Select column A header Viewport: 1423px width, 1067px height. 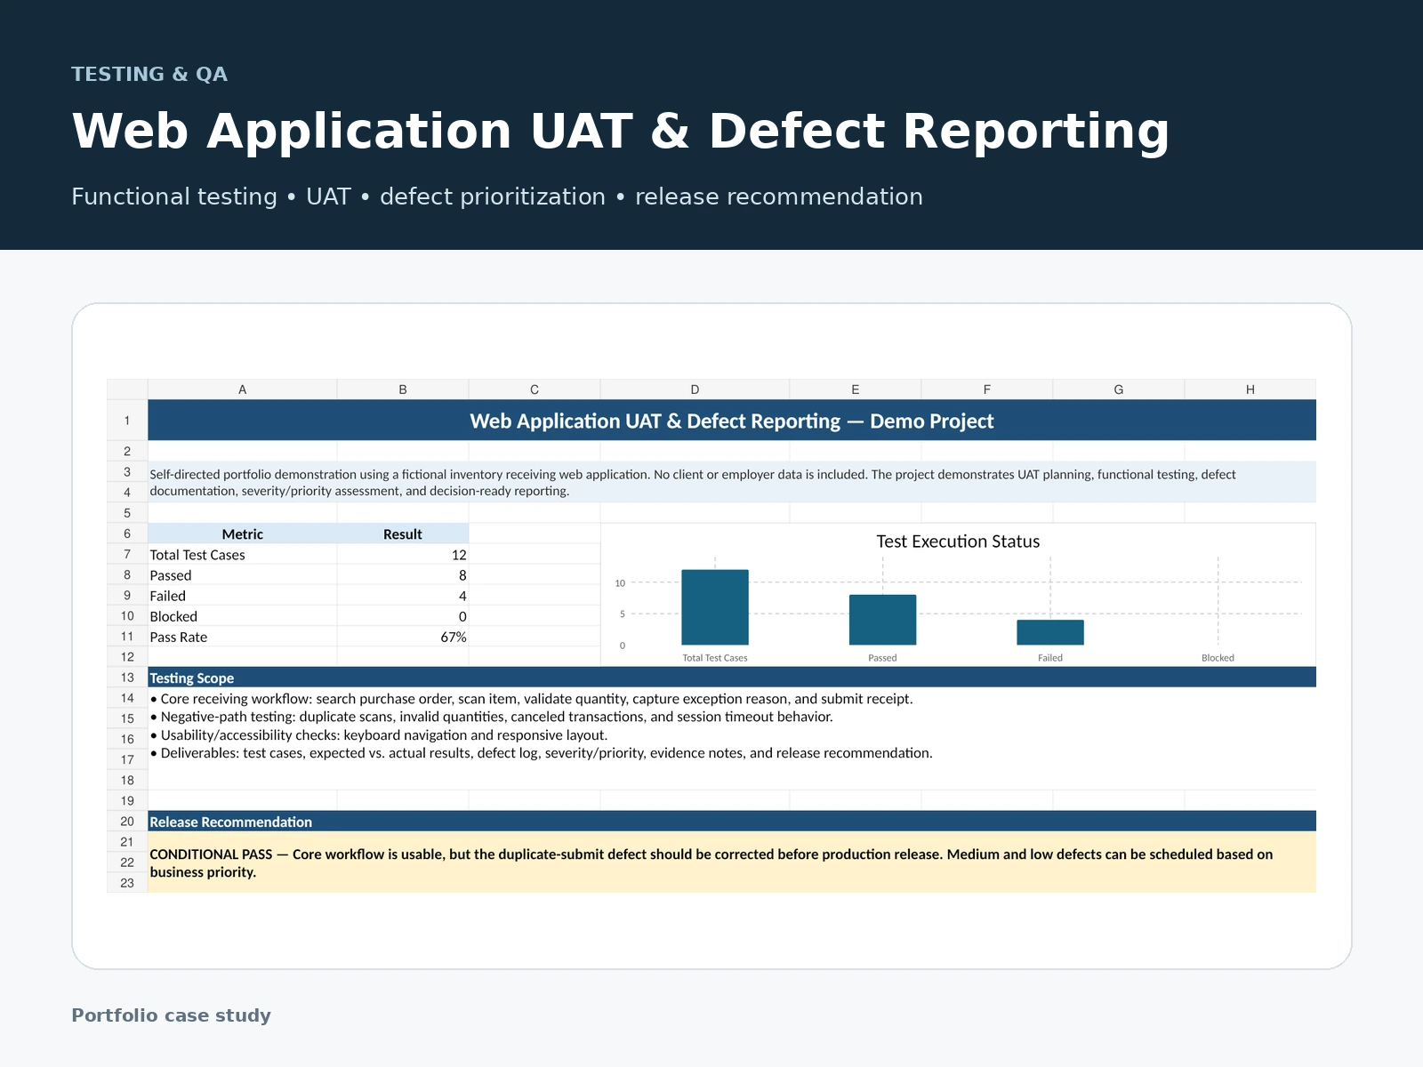tap(242, 389)
